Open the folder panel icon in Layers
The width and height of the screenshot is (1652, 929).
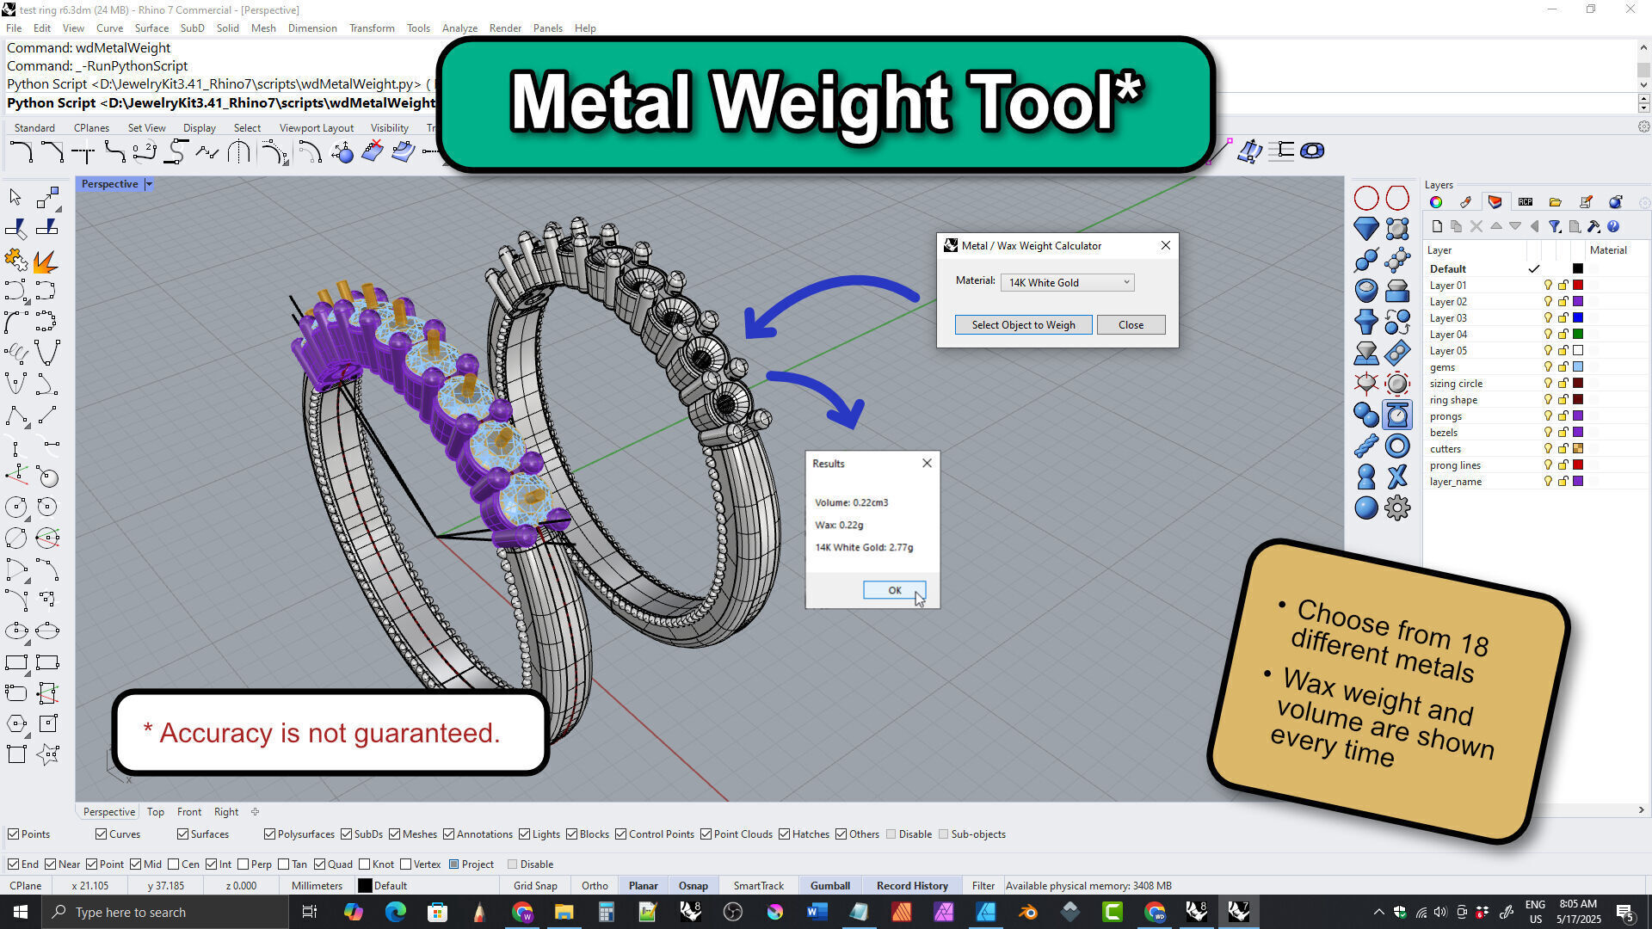point(1556,202)
